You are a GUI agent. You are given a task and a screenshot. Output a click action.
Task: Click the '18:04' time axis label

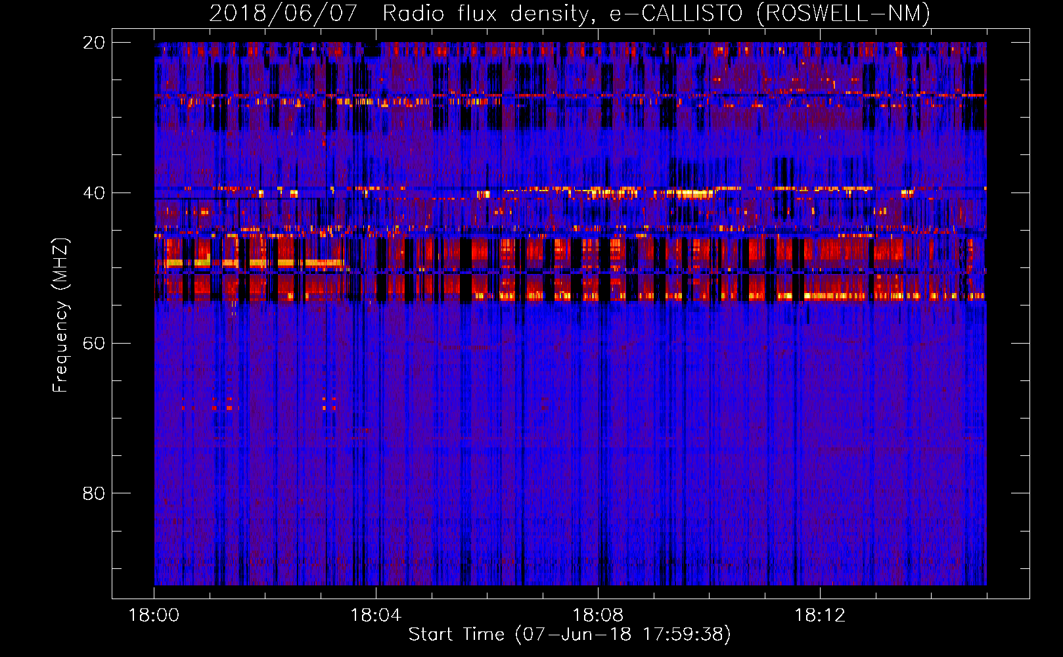click(x=376, y=616)
